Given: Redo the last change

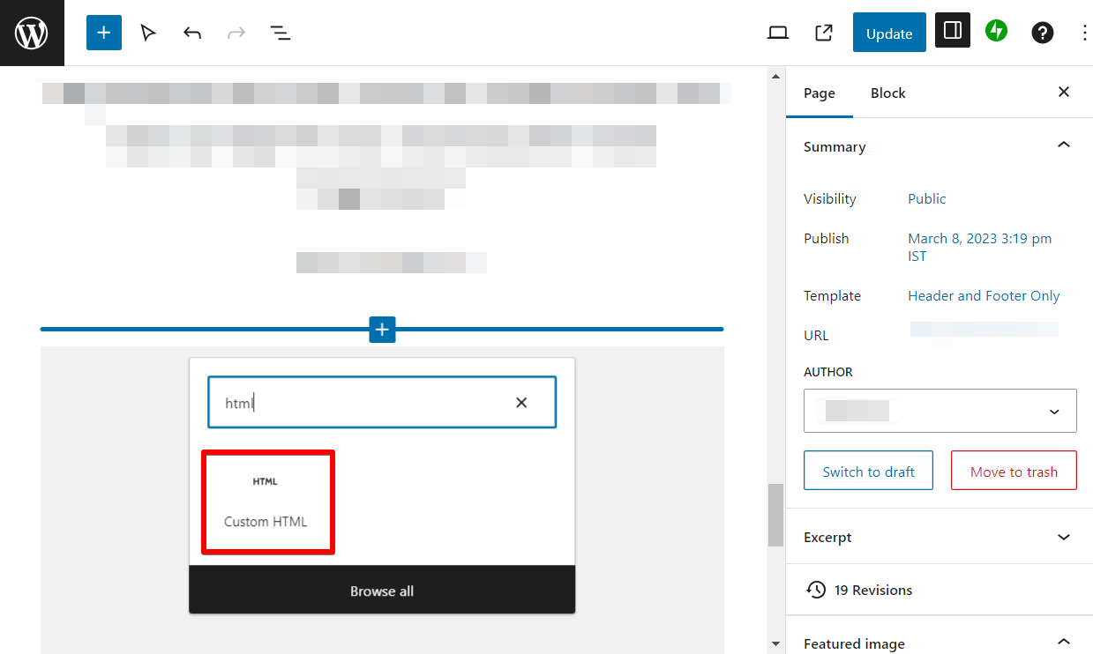Looking at the screenshot, I should (236, 32).
